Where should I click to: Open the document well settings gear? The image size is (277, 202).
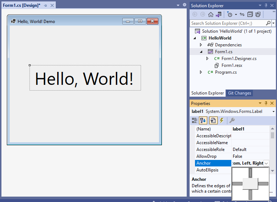point(185,5)
